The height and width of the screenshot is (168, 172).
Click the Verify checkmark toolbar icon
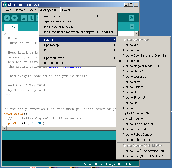[x=7, y=18]
